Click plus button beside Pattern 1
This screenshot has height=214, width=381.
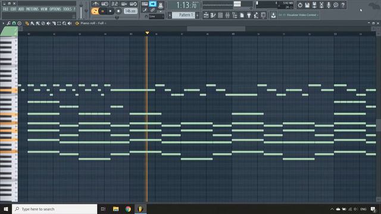point(197,15)
